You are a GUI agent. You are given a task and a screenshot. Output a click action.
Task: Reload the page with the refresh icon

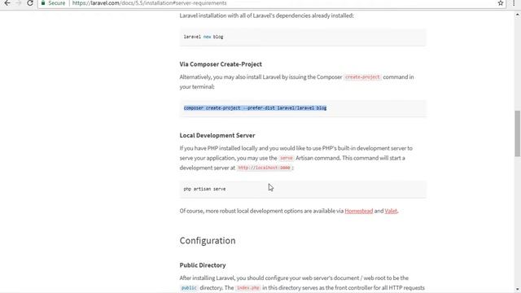click(x=30, y=3)
